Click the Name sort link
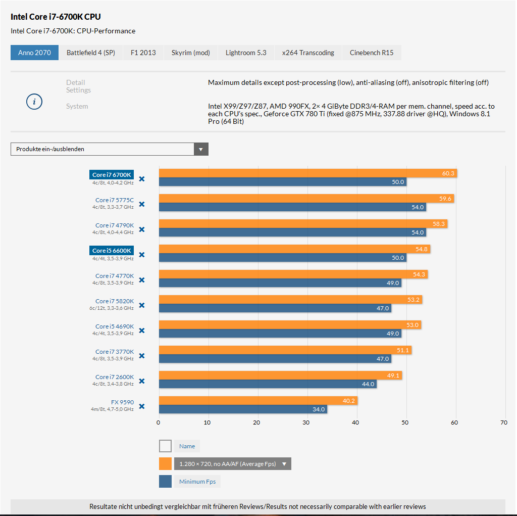The image size is (517, 516). [187, 446]
